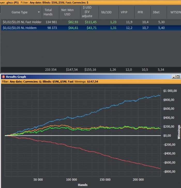The image size is (181, 188).
Task: Click the 5,30 3Bet cell
Action: point(161,22)
